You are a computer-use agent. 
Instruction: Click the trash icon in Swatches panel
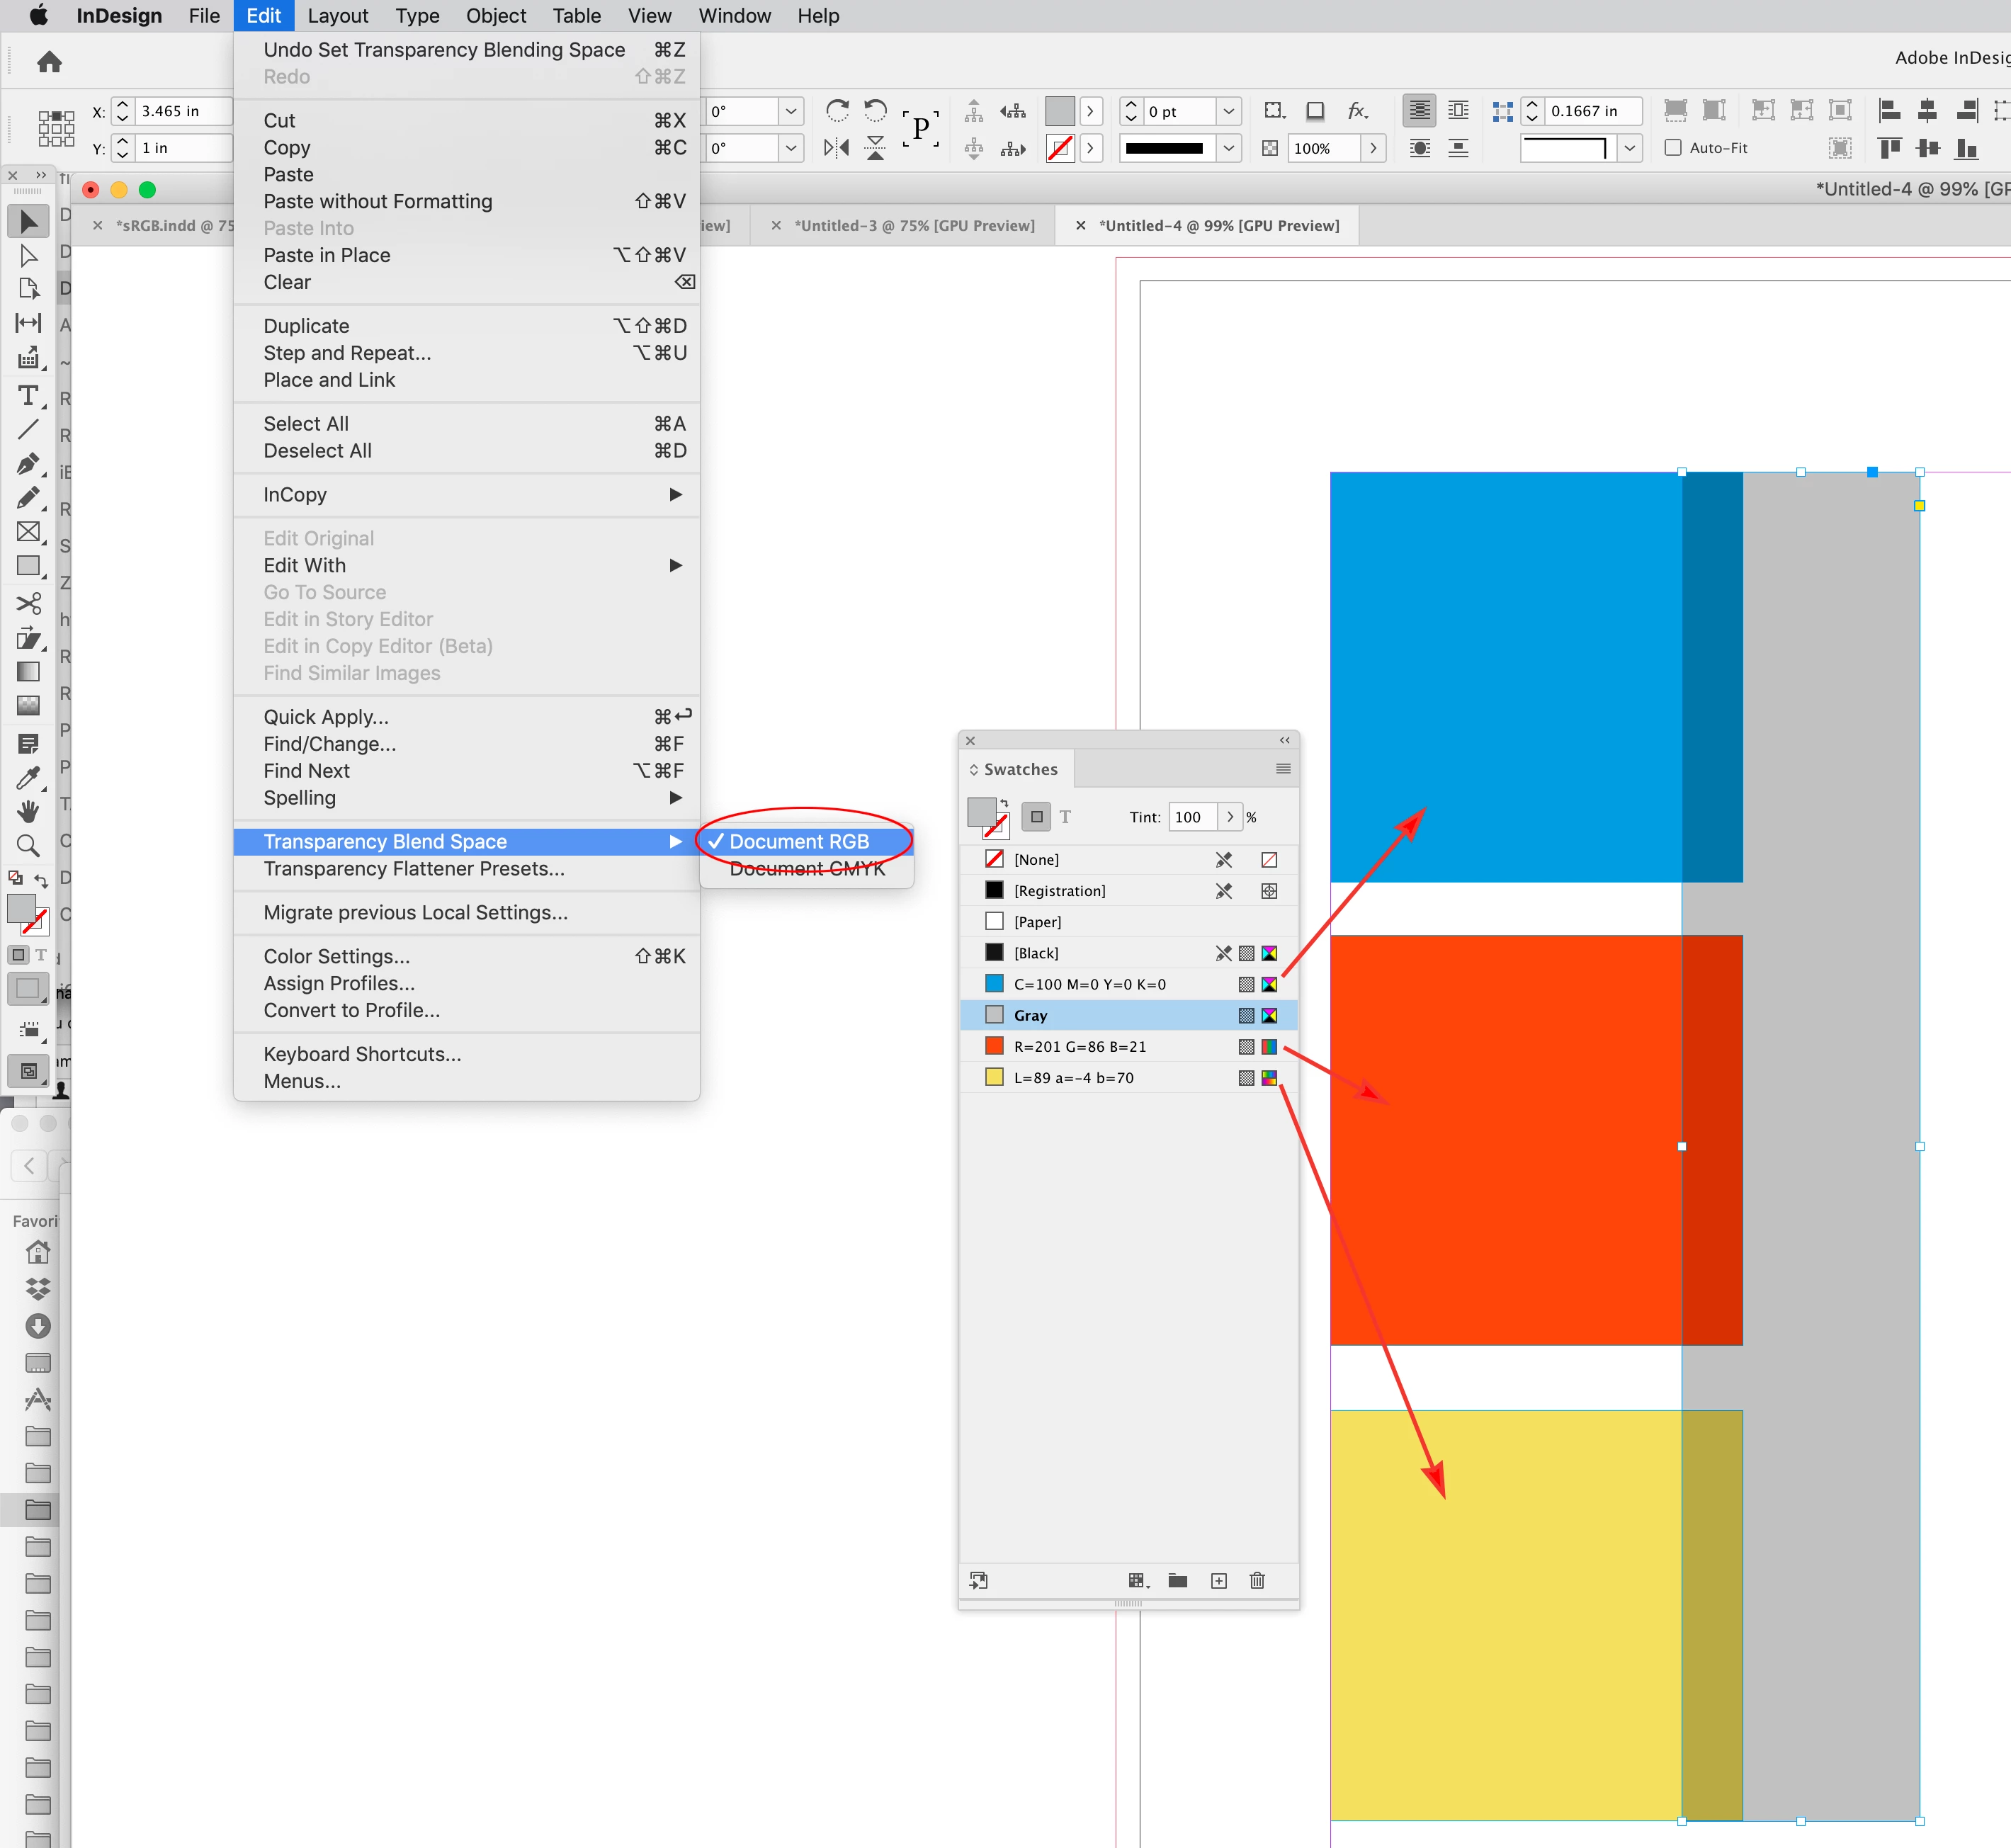coord(1257,1580)
